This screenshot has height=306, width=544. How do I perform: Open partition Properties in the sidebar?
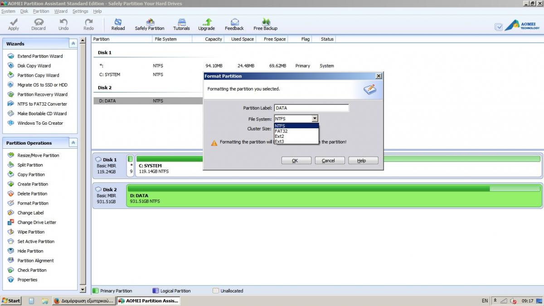pos(27,279)
